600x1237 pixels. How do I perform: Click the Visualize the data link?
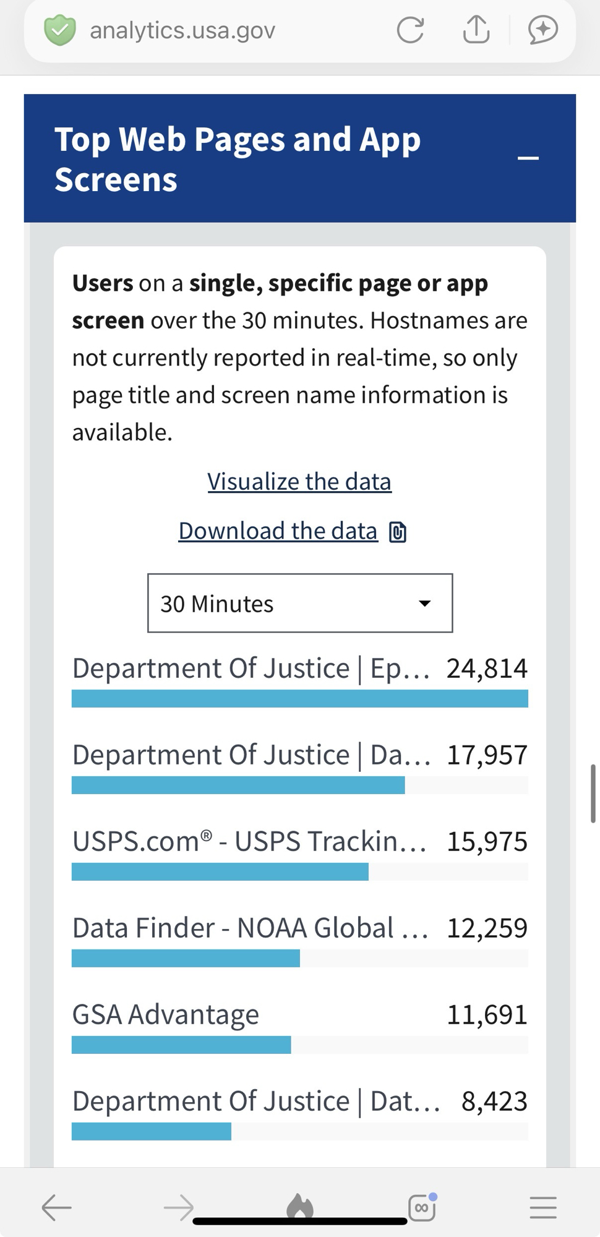[299, 481]
